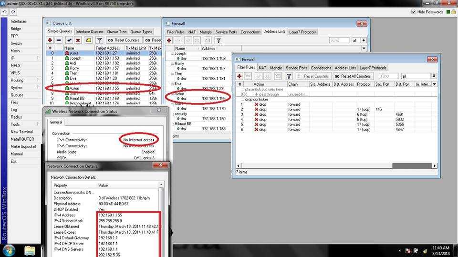Viewport: 458px width, 257px height.
Task: Sort Filter Rules by the Protocol column header
Action: pyautogui.click(x=365, y=84)
